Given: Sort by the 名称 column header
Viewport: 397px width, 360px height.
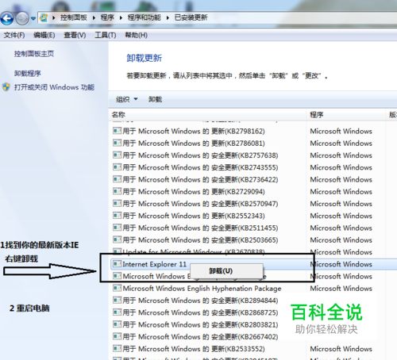Looking at the screenshot, I should click(118, 115).
